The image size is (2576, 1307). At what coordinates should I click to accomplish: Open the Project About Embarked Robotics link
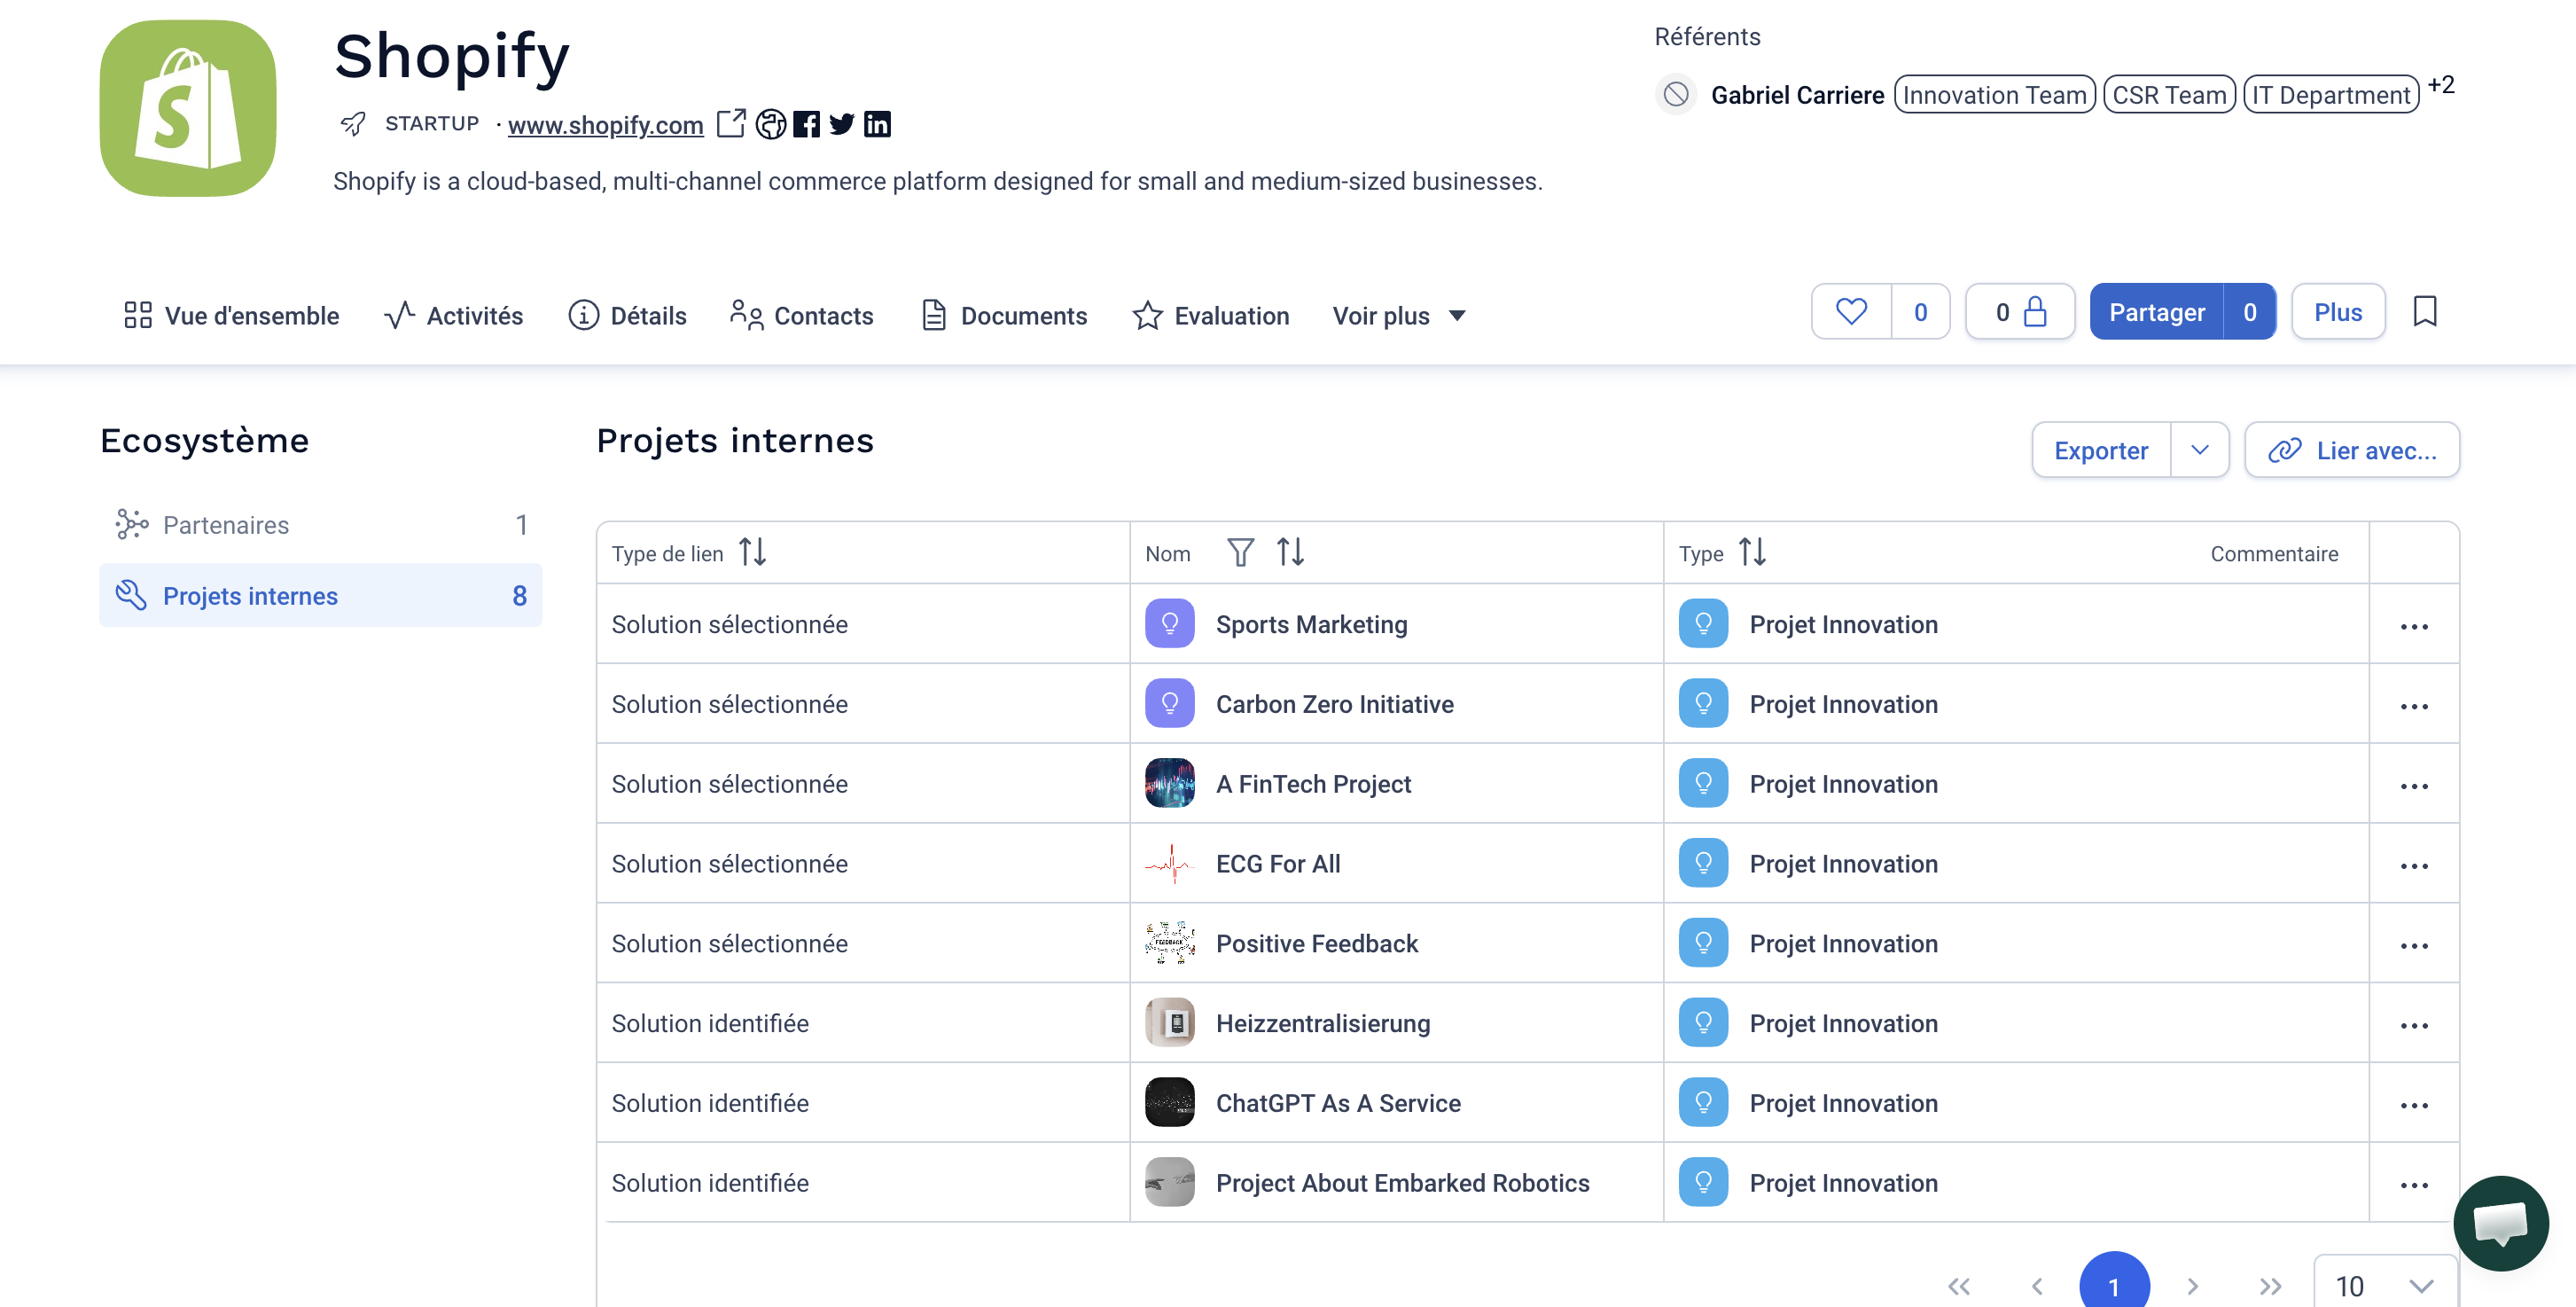coord(1402,1184)
